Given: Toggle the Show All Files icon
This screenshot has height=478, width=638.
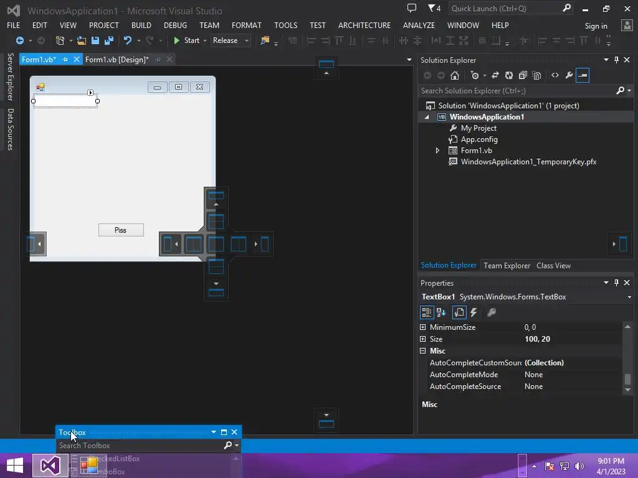Looking at the screenshot, I should coord(536,75).
